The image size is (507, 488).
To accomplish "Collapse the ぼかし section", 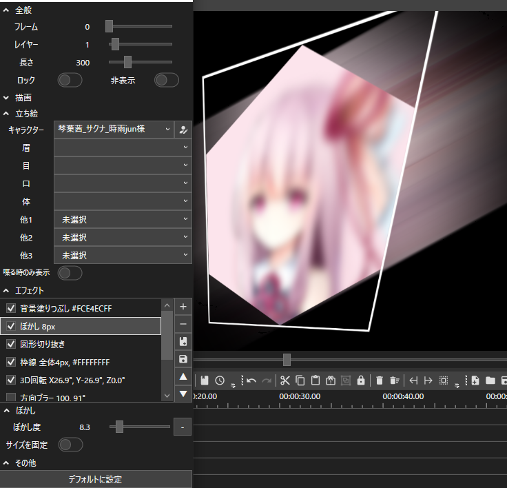I will (x=6, y=411).
